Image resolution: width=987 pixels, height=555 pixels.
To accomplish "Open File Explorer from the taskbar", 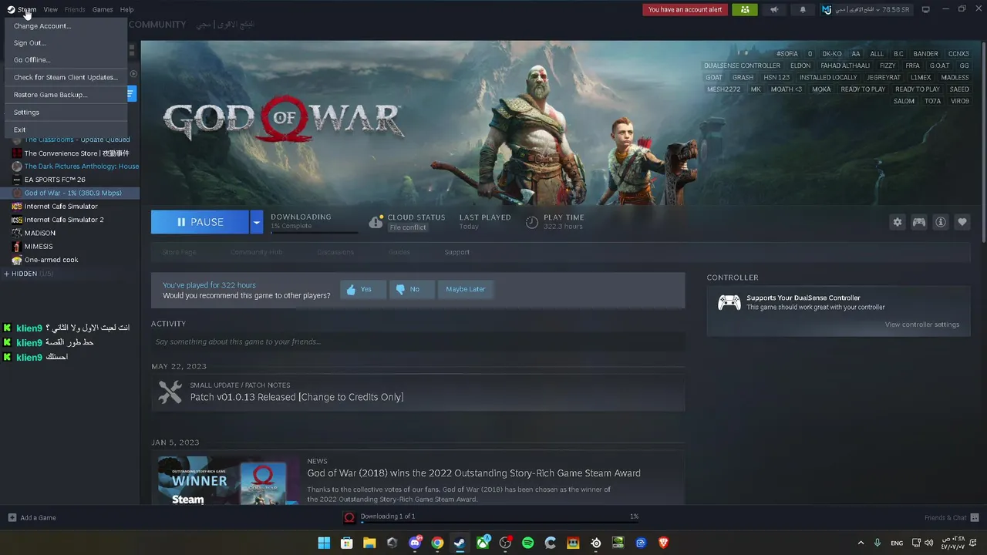I will point(369,543).
